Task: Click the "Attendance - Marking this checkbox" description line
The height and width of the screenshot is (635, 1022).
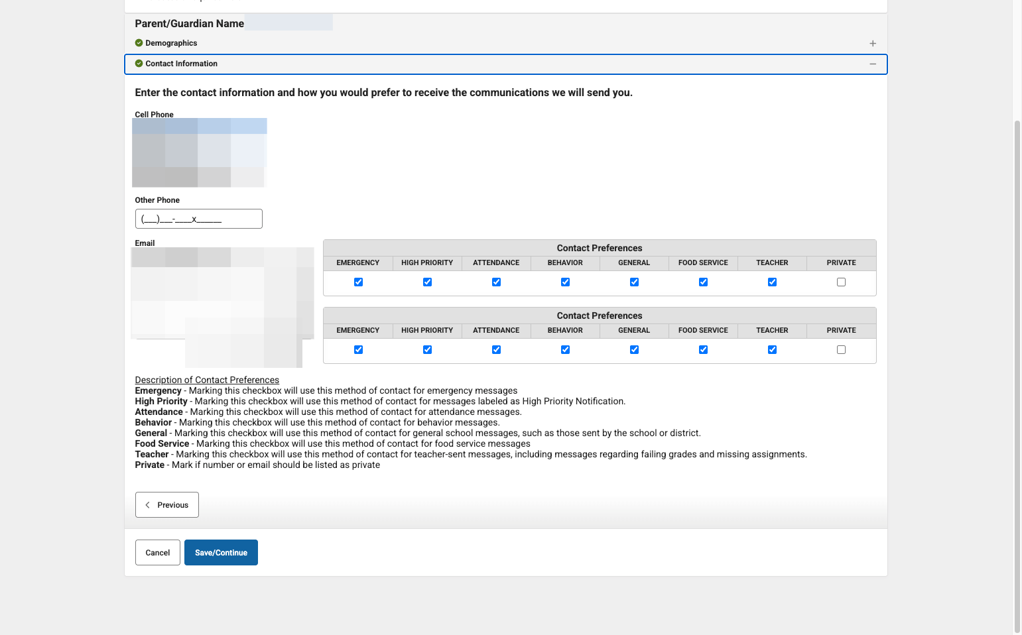Action: click(x=328, y=412)
